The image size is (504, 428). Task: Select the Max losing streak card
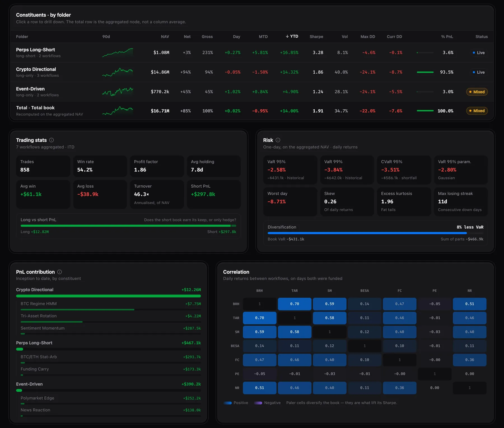[461, 201]
